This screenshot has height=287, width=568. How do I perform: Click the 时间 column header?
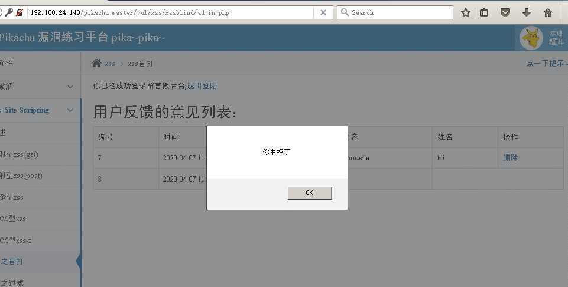click(170, 137)
